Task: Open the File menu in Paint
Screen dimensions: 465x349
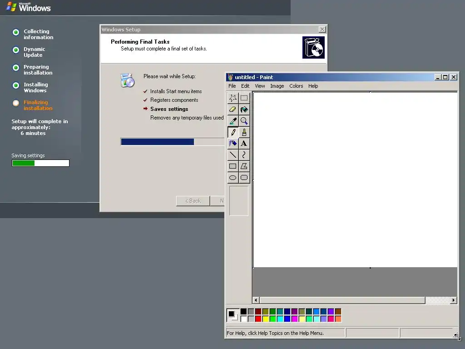Action: pos(232,86)
